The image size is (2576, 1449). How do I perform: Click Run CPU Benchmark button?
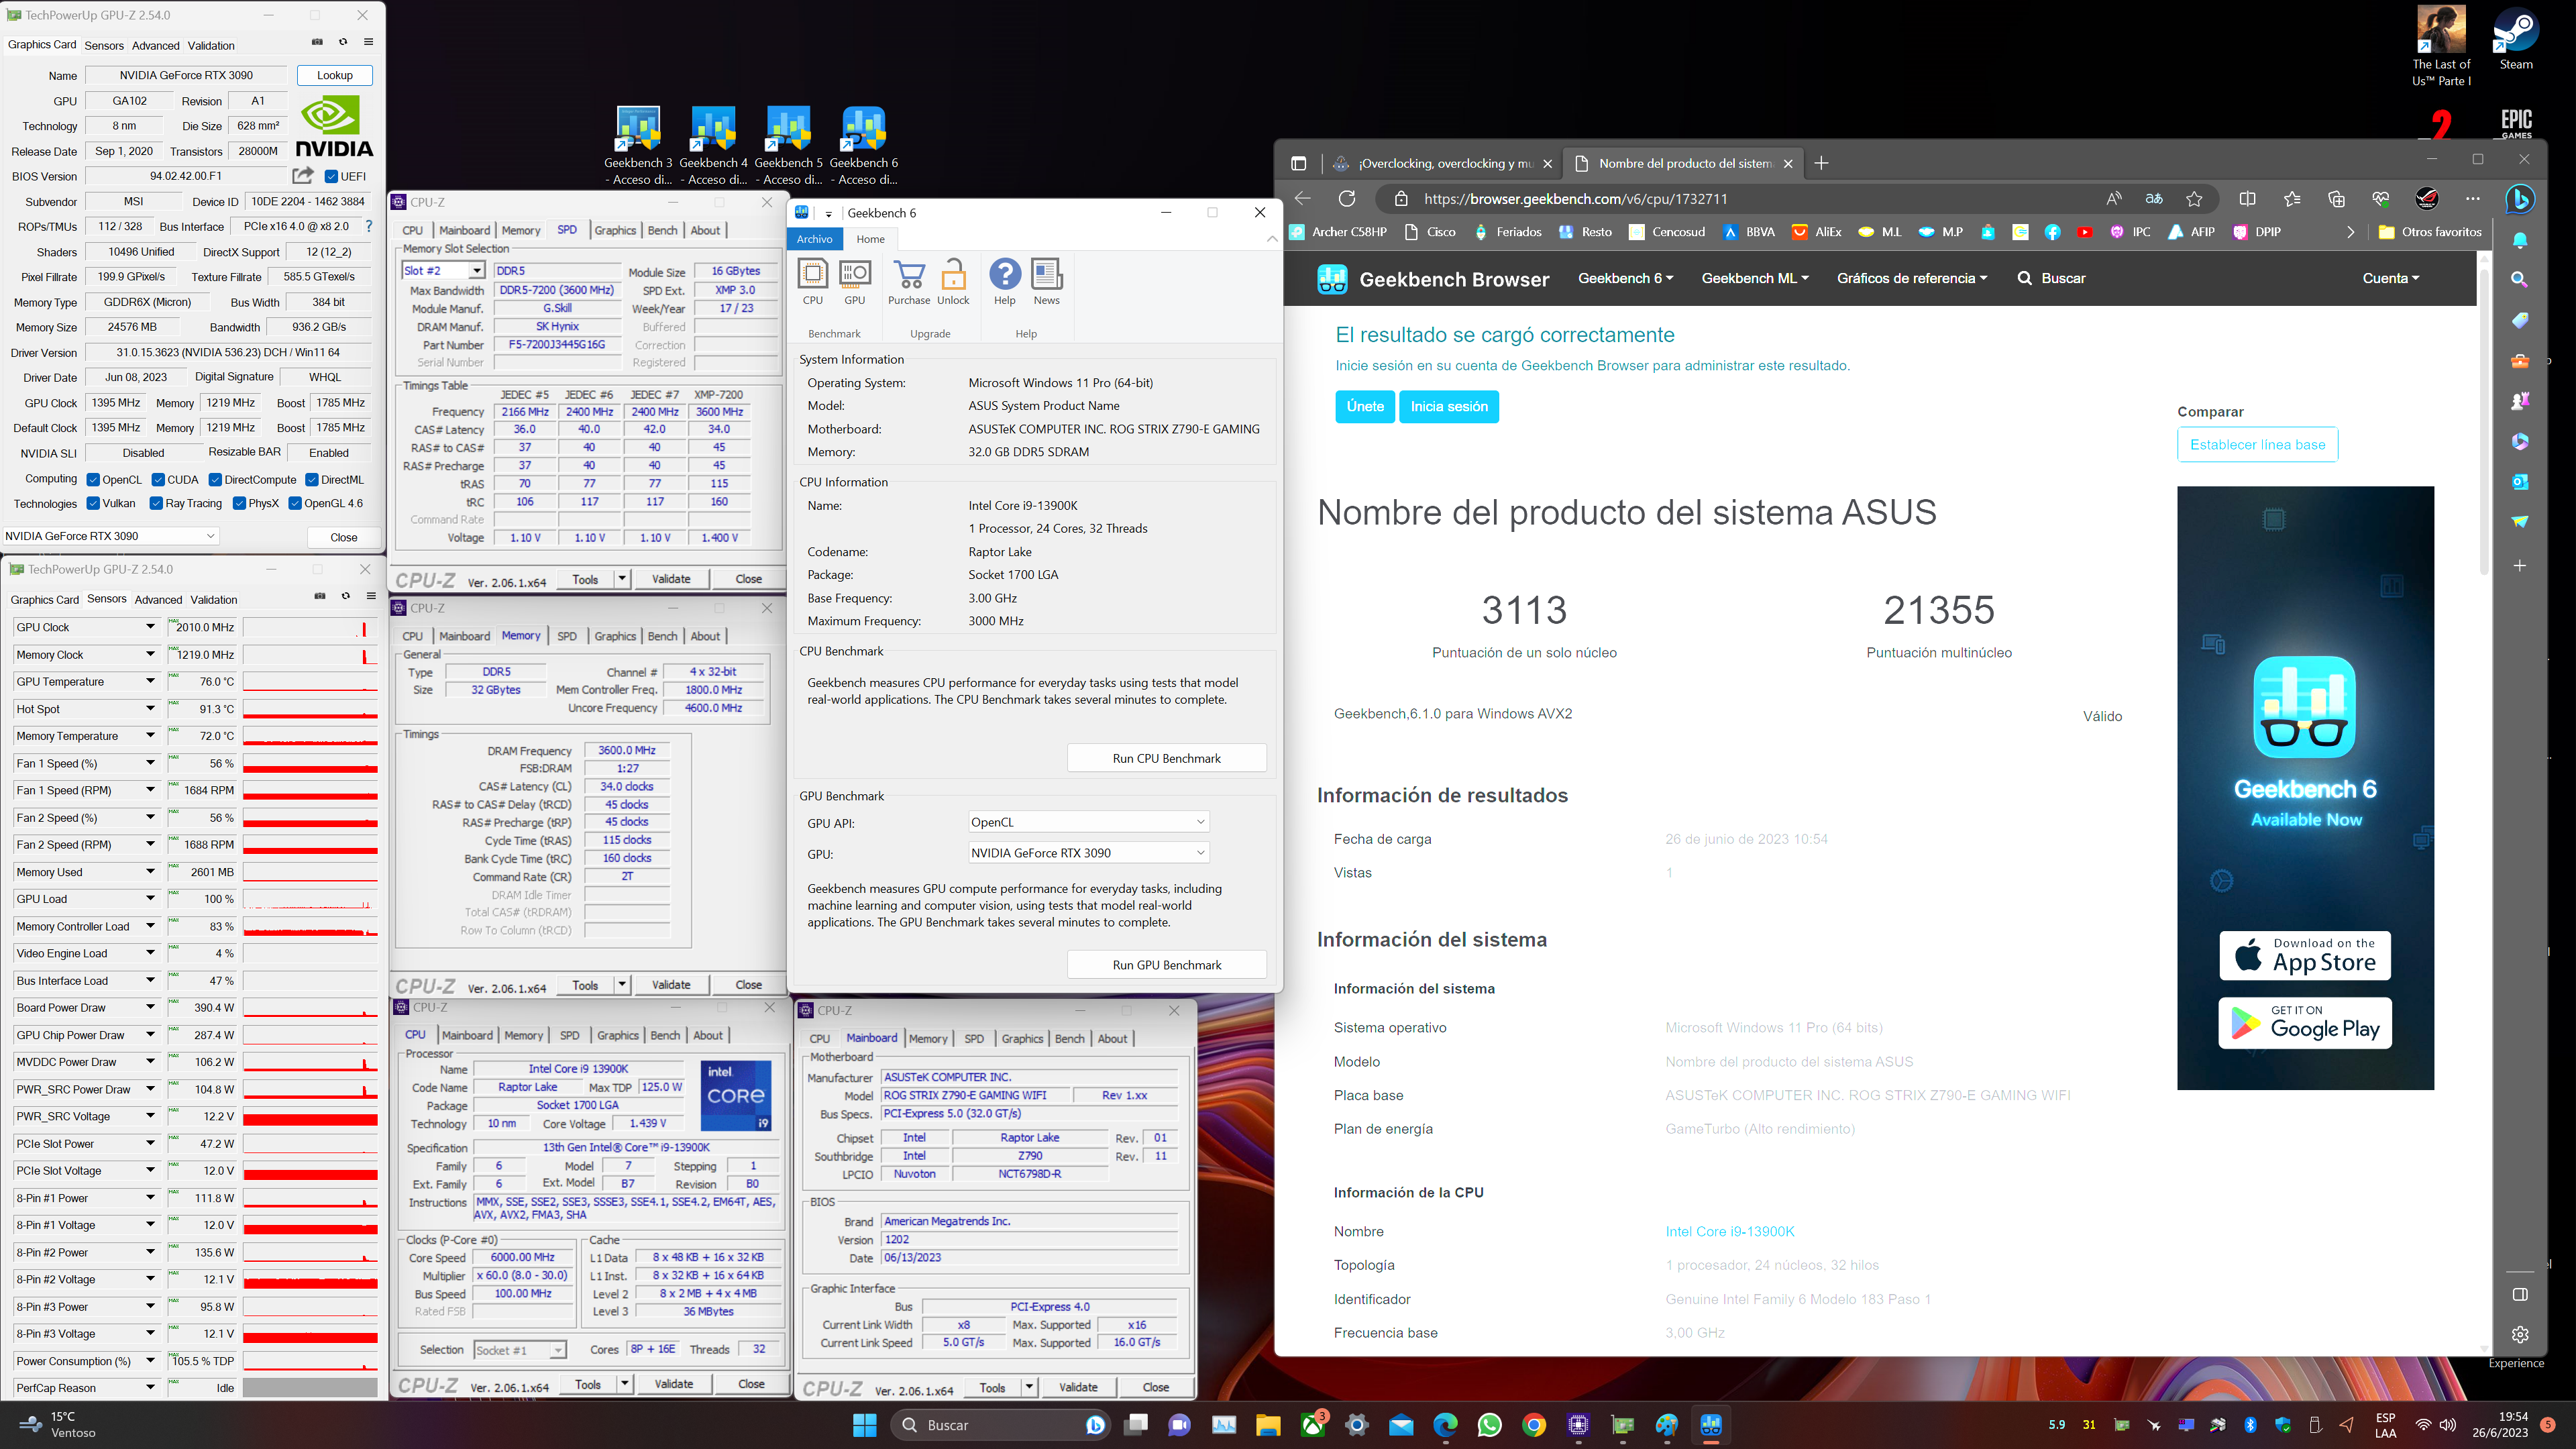coord(1166,758)
